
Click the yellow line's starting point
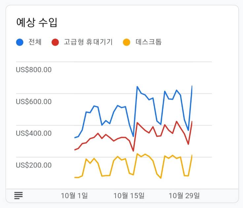pos(75,177)
